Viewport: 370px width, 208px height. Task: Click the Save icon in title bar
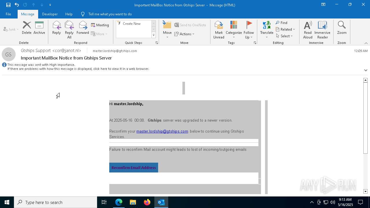point(8,5)
